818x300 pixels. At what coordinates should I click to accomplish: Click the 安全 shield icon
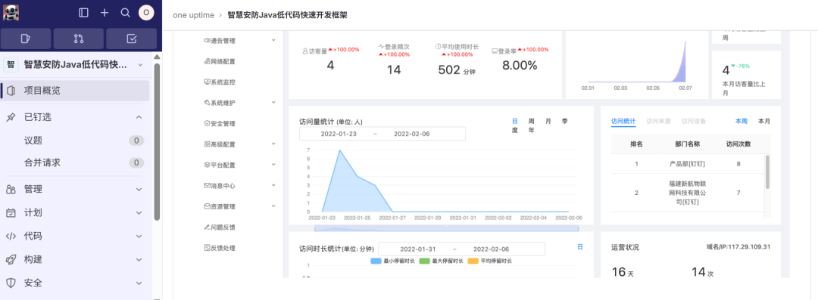tap(11, 283)
